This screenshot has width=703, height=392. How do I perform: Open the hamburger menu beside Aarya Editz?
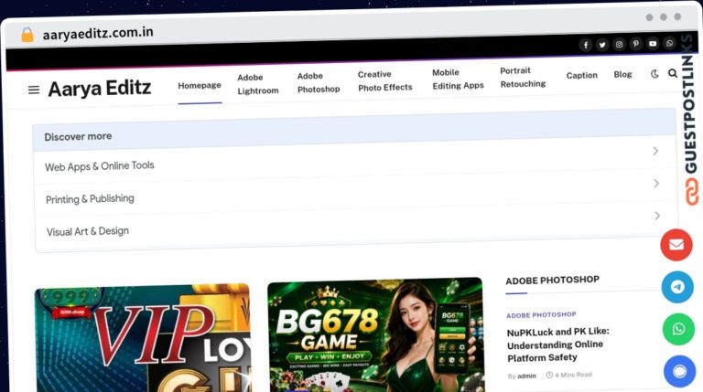tap(34, 90)
